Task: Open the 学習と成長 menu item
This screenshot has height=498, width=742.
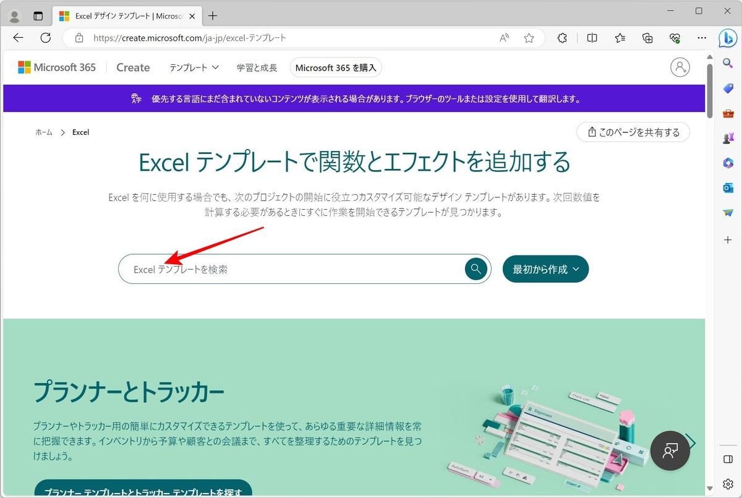Action: (x=257, y=67)
